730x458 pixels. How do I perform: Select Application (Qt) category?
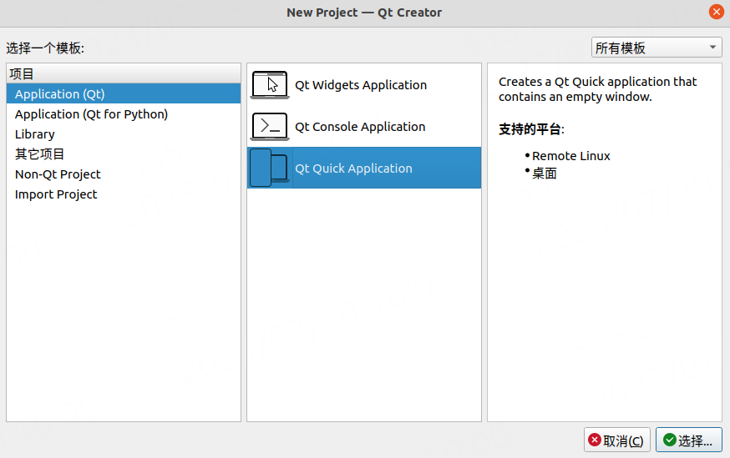(x=124, y=94)
